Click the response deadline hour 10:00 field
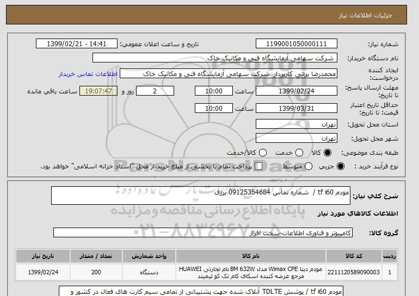Image resolution: width=419 pixels, height=296 pixels. 214,91
